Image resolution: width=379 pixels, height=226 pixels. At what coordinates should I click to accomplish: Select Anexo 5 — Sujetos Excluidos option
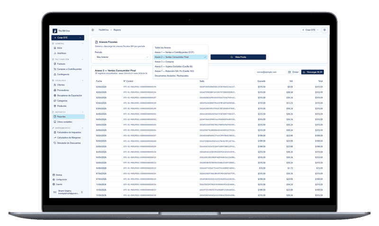tap(180, 66)
